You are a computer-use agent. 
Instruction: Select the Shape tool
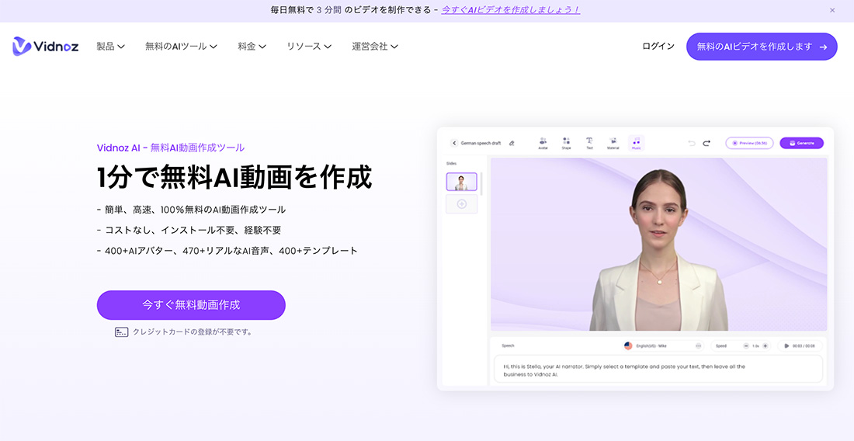pos(567,143)
